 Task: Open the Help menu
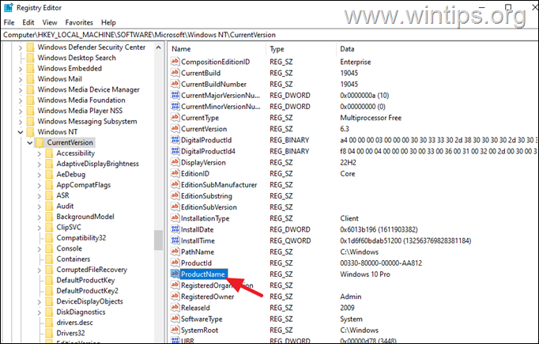pyautogui.click(x=108, y=23)
